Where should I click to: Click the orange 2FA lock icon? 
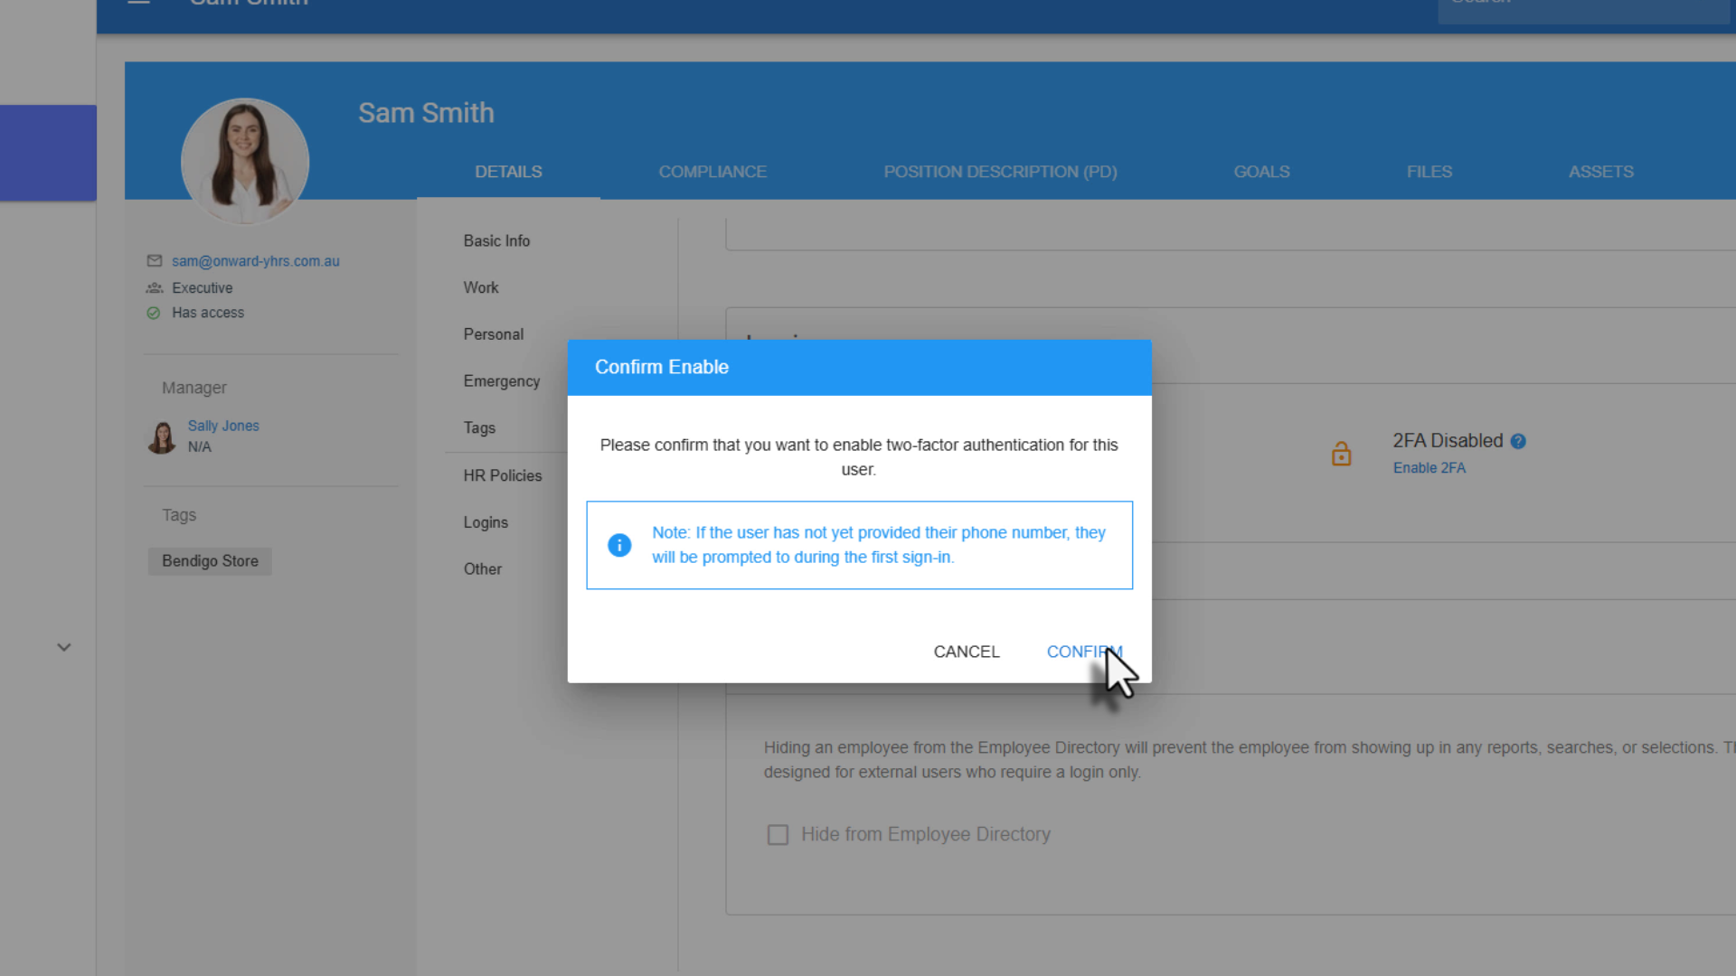click(x=1341, y=454)
